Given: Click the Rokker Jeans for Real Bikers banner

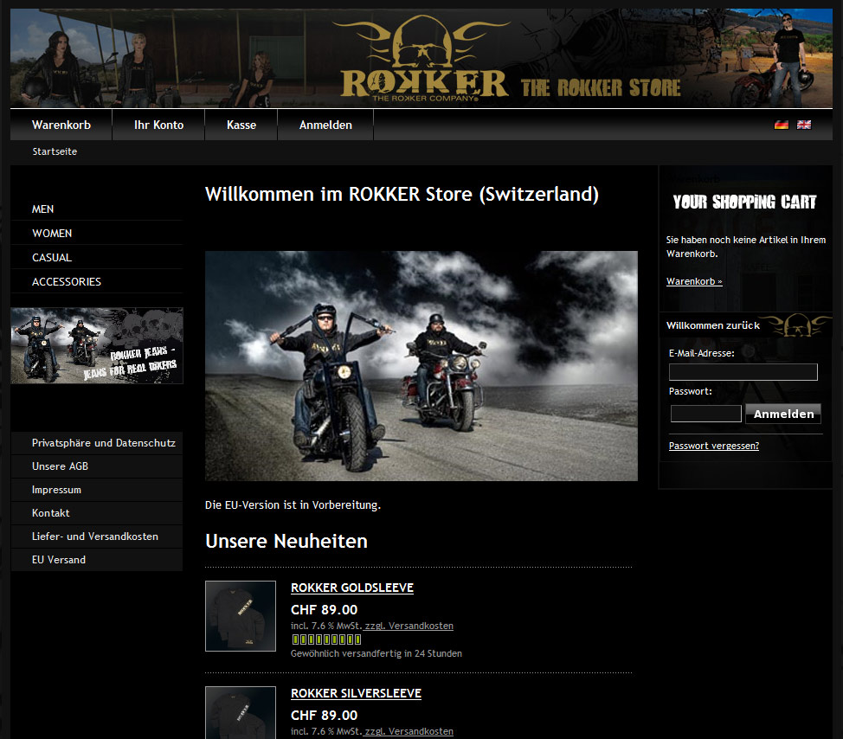Looking at the screenshot, I should [x=97, y=345].
